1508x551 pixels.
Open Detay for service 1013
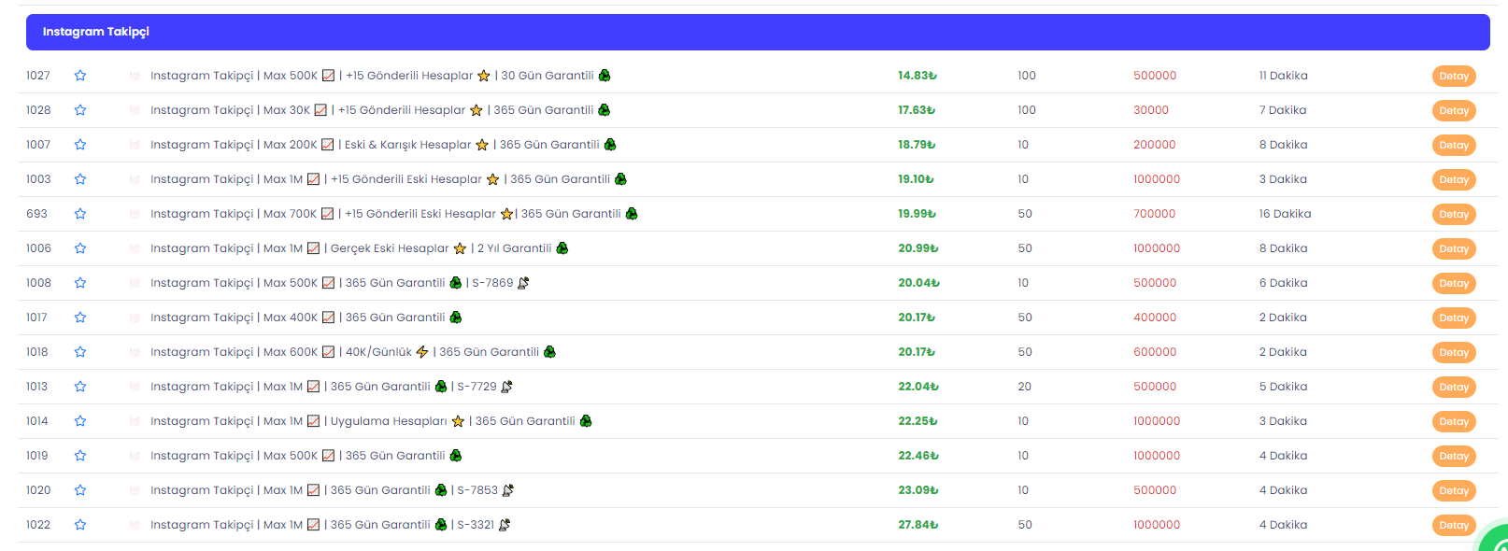point(1454,387)
